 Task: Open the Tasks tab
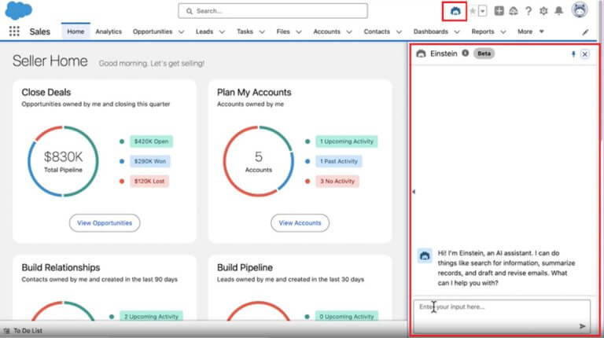(x=245, y=31)
